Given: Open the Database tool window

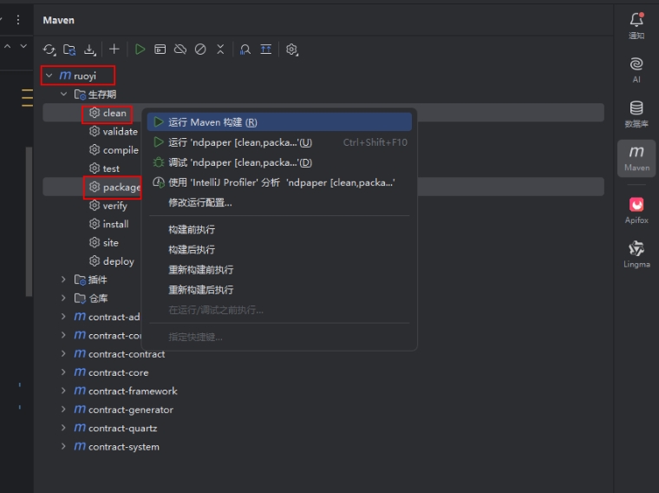Looking at the screenshot, I should pos(636,114).
